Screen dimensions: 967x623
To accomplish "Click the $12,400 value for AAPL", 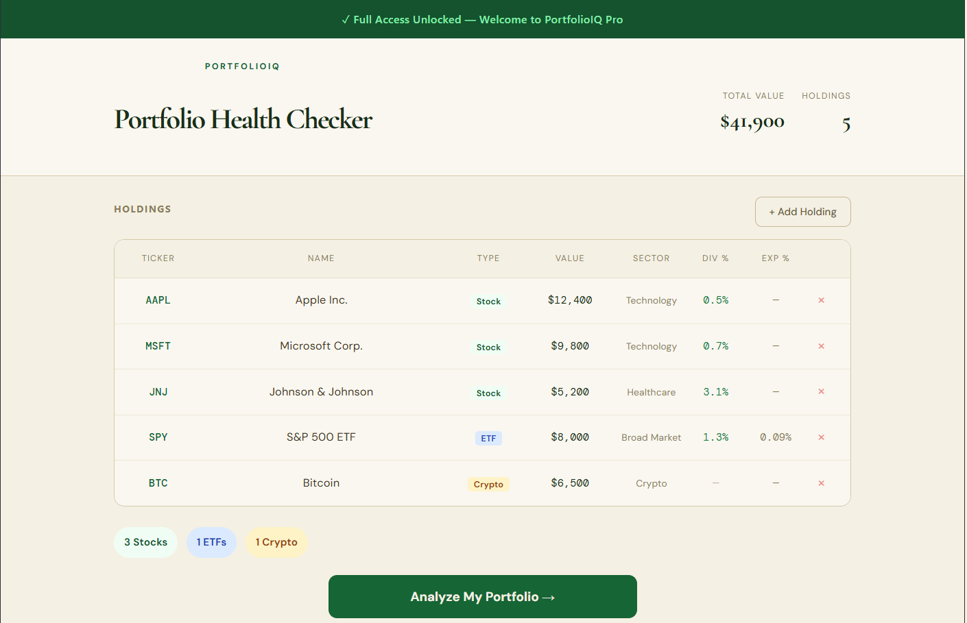I will pos(570,300).
